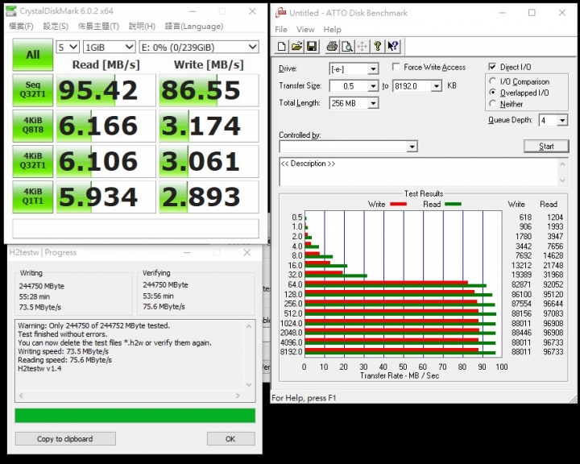Image resolution: width=580 pixels, height=464 pixels.
Task: Uncheck the Direct I/O checkbox
Action: pyautogui.click(x=492, y=67)
